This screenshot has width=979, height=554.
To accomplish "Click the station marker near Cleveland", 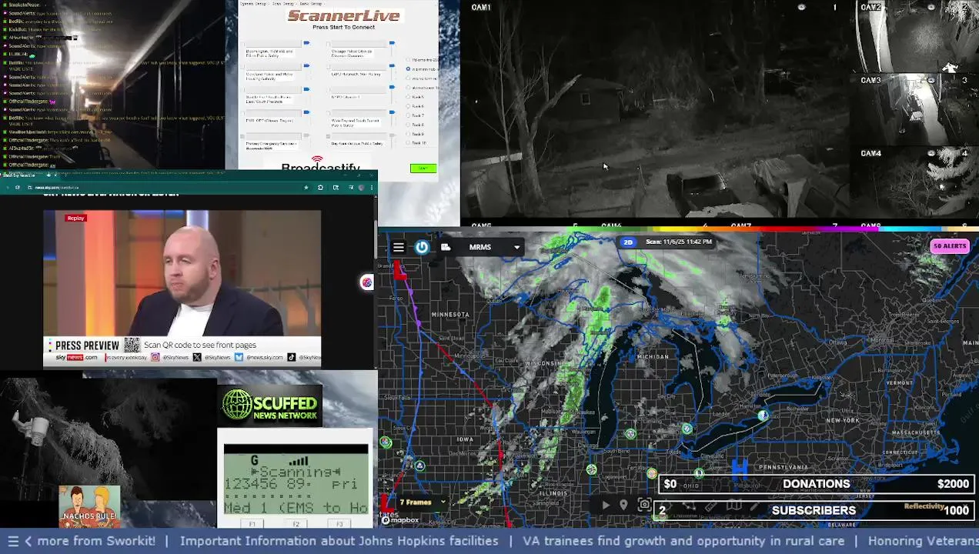I will pos(699,472).
